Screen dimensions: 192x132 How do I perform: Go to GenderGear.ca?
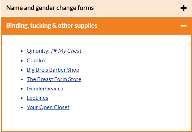[45, 89]
